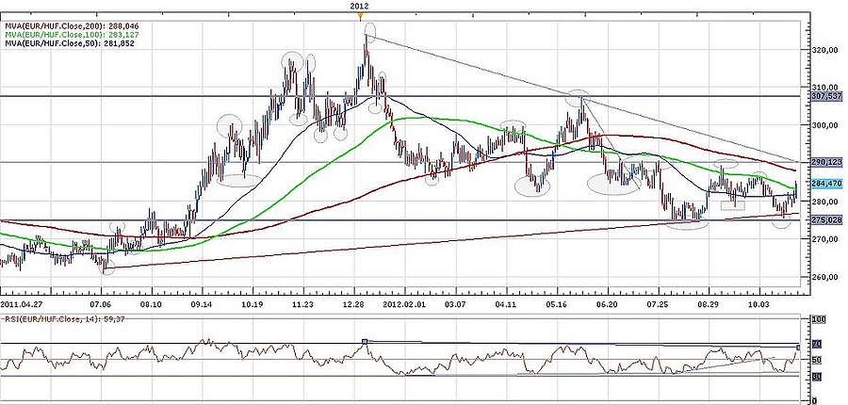
Task: Select ellipse marking the chart's highest peak
Action: coord(370,33)
